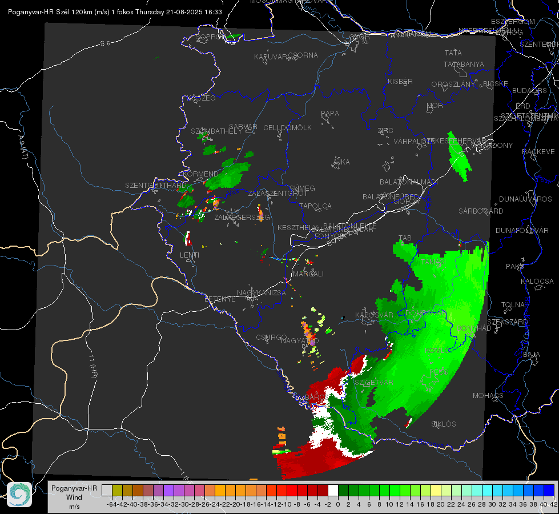Click the ZALASZENTGROT city label
The width and height of the screenshot is (559, 514).
[x=278, y=194]
